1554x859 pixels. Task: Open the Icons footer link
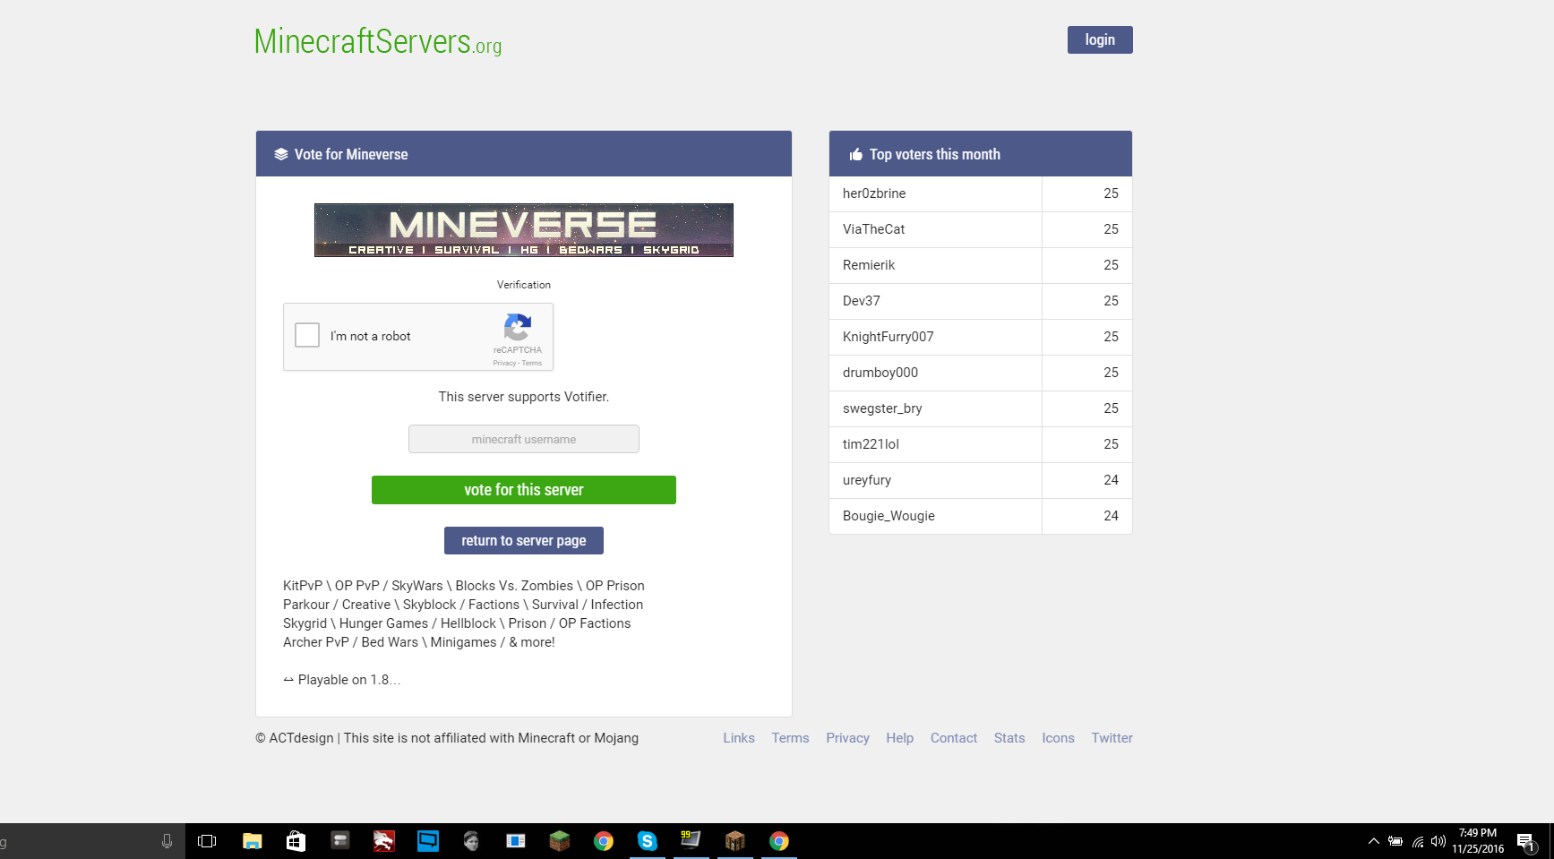click(x=1058, y=738)
